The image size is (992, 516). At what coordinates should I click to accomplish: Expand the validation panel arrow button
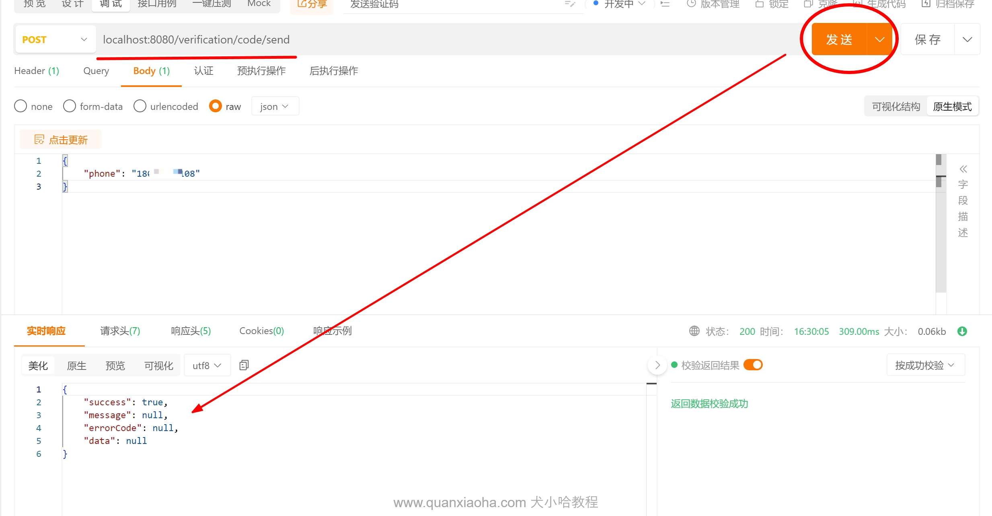pyautogui.click(x=657, y=365)
